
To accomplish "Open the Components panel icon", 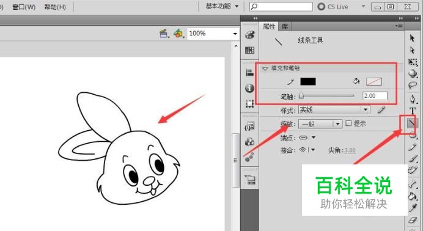I will 249,142.
